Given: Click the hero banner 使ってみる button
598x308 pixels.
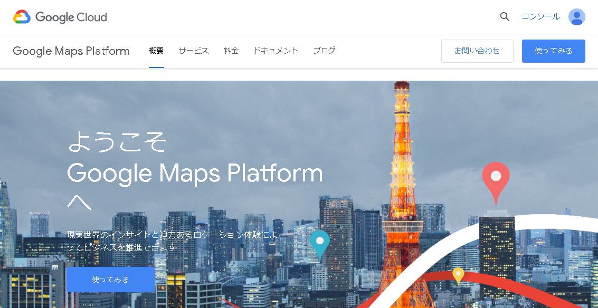Looking at the screenshot, I should point(111,280).
